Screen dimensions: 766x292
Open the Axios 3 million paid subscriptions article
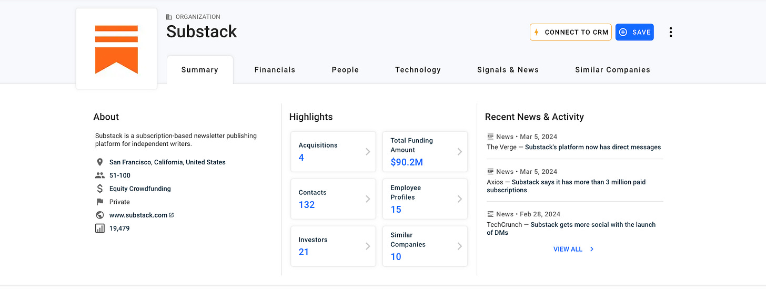tap(566, 186)
